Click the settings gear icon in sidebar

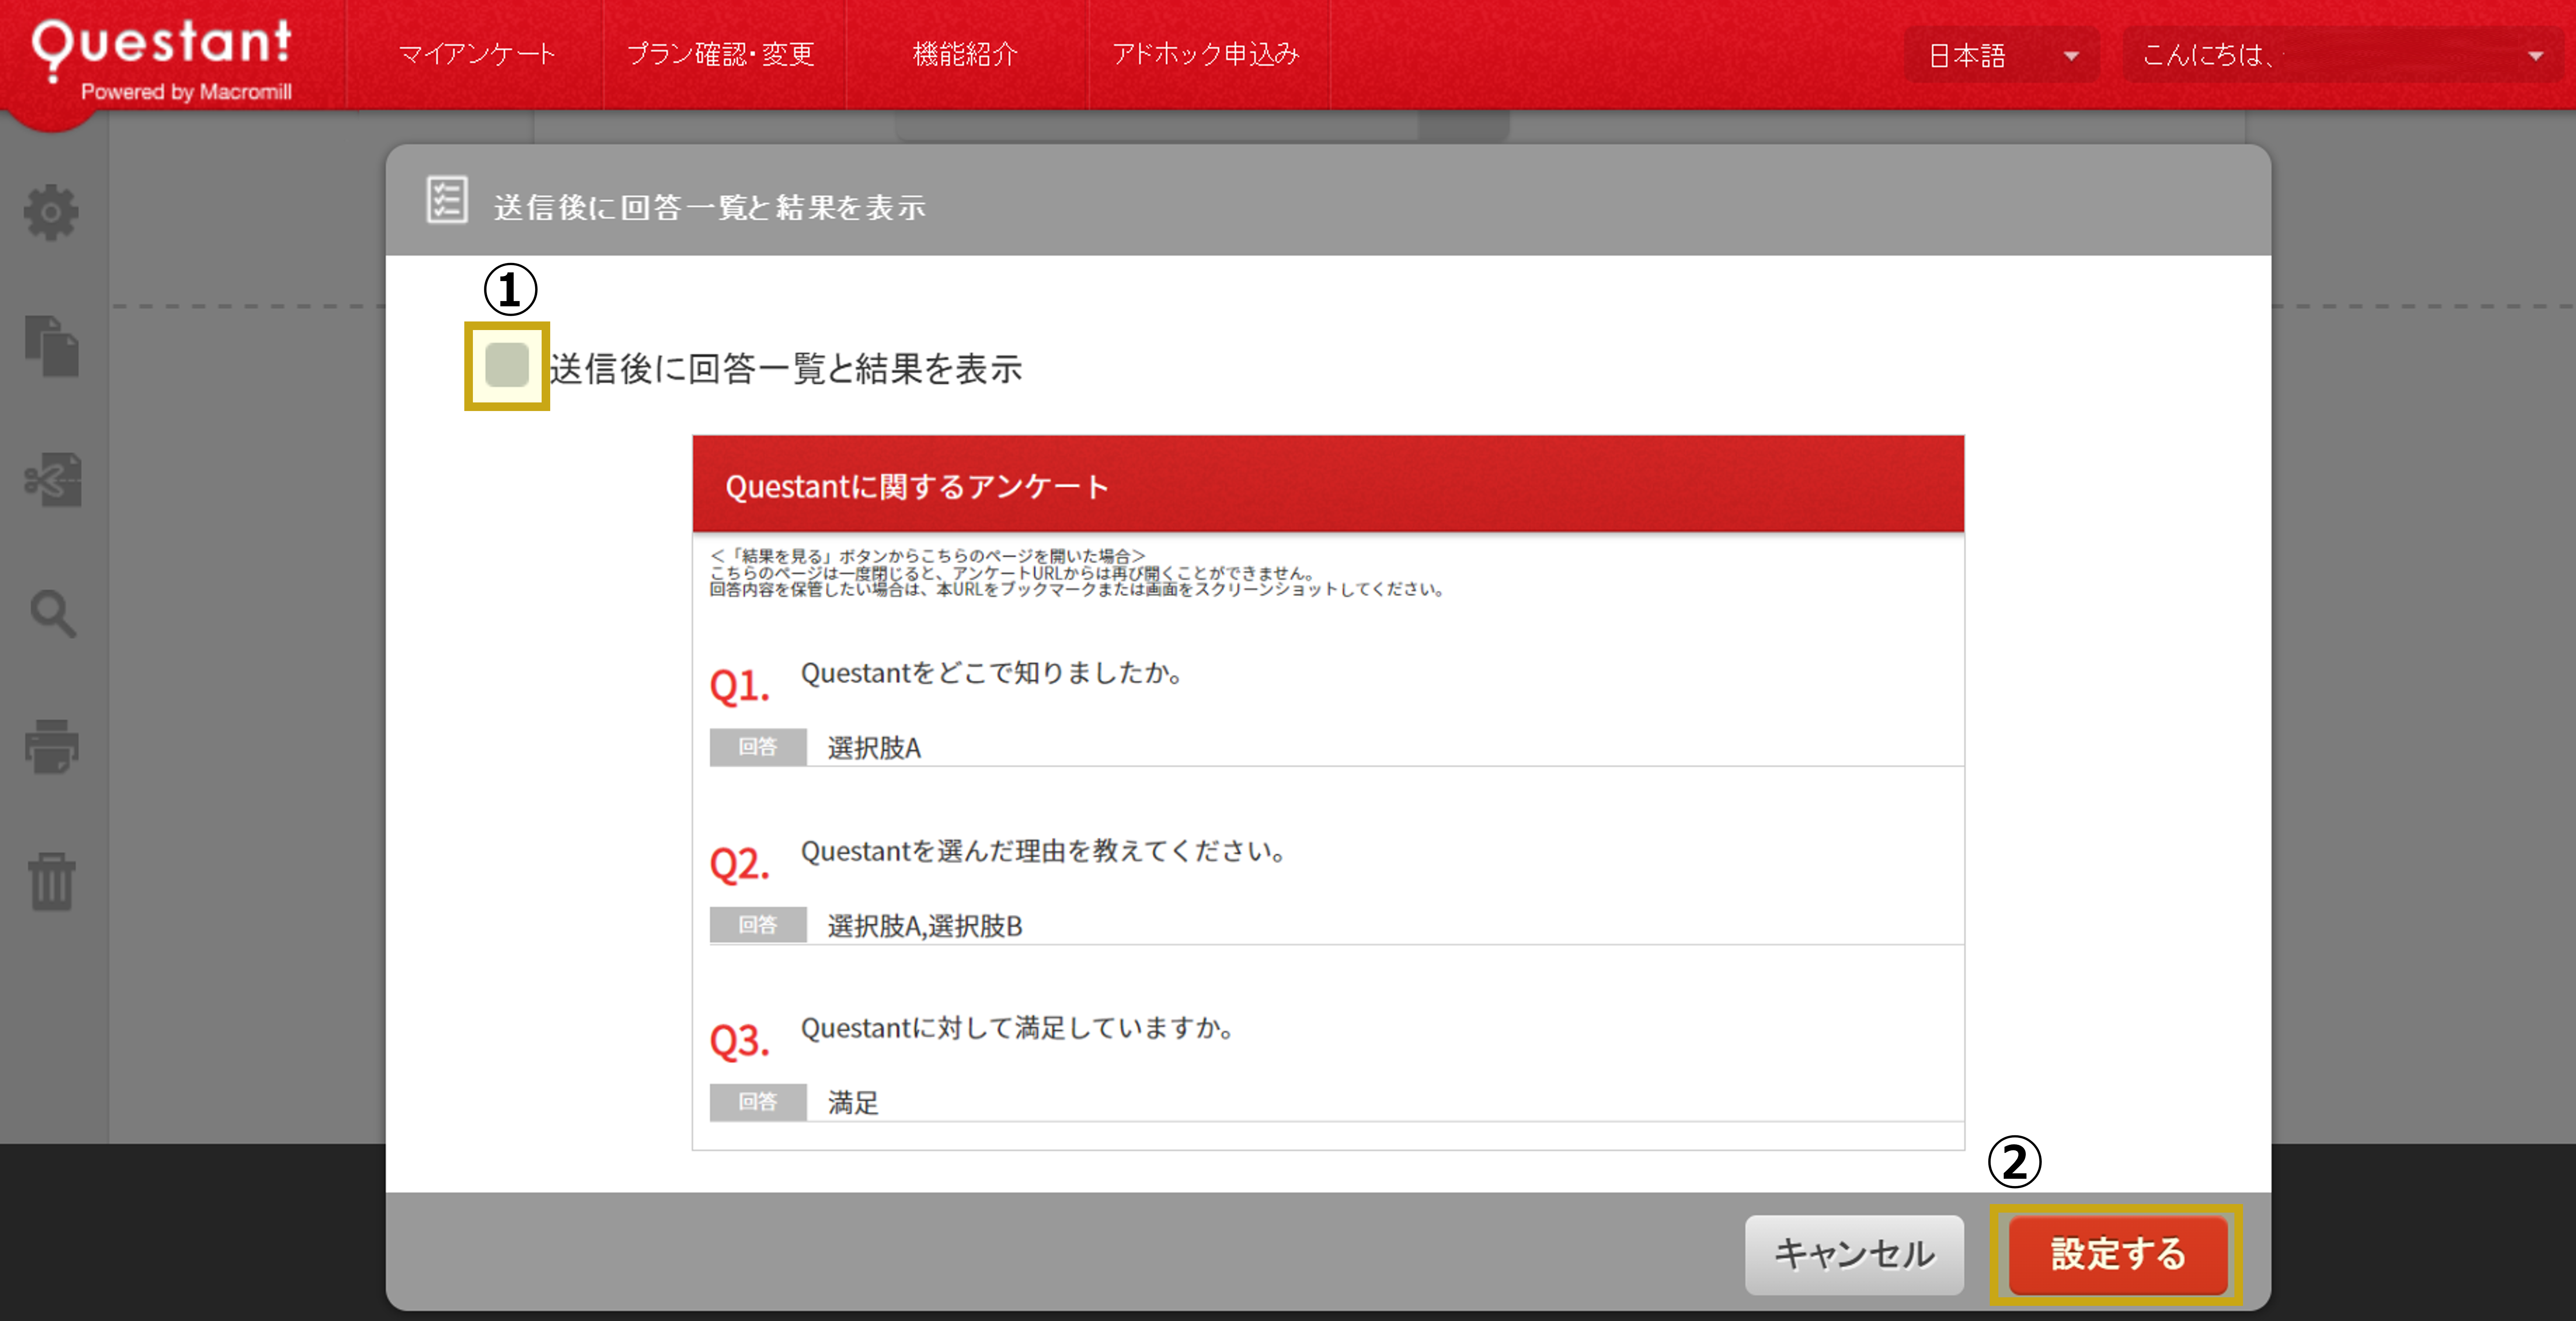51,212
